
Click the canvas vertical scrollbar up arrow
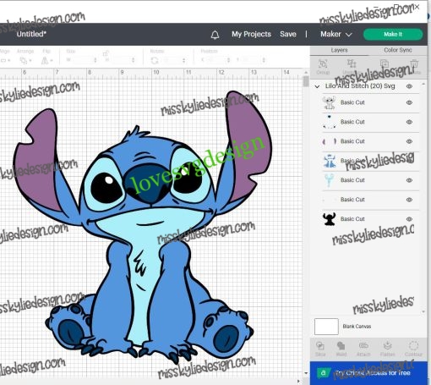[306, 73]
